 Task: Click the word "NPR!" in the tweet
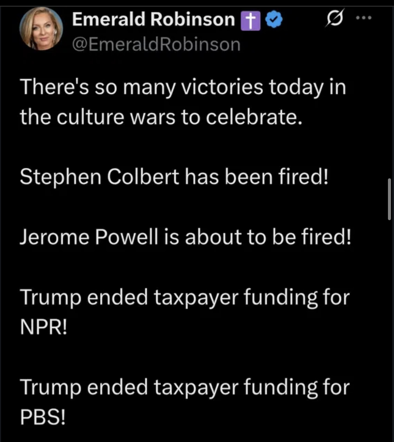pos(43,326)
